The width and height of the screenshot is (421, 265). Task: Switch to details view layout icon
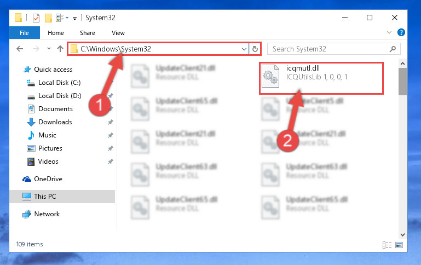[x=387, y=245]
